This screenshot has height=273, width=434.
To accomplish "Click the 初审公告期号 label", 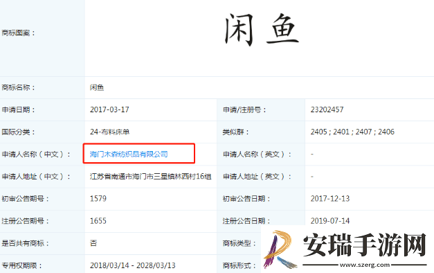I will [26, 199].
